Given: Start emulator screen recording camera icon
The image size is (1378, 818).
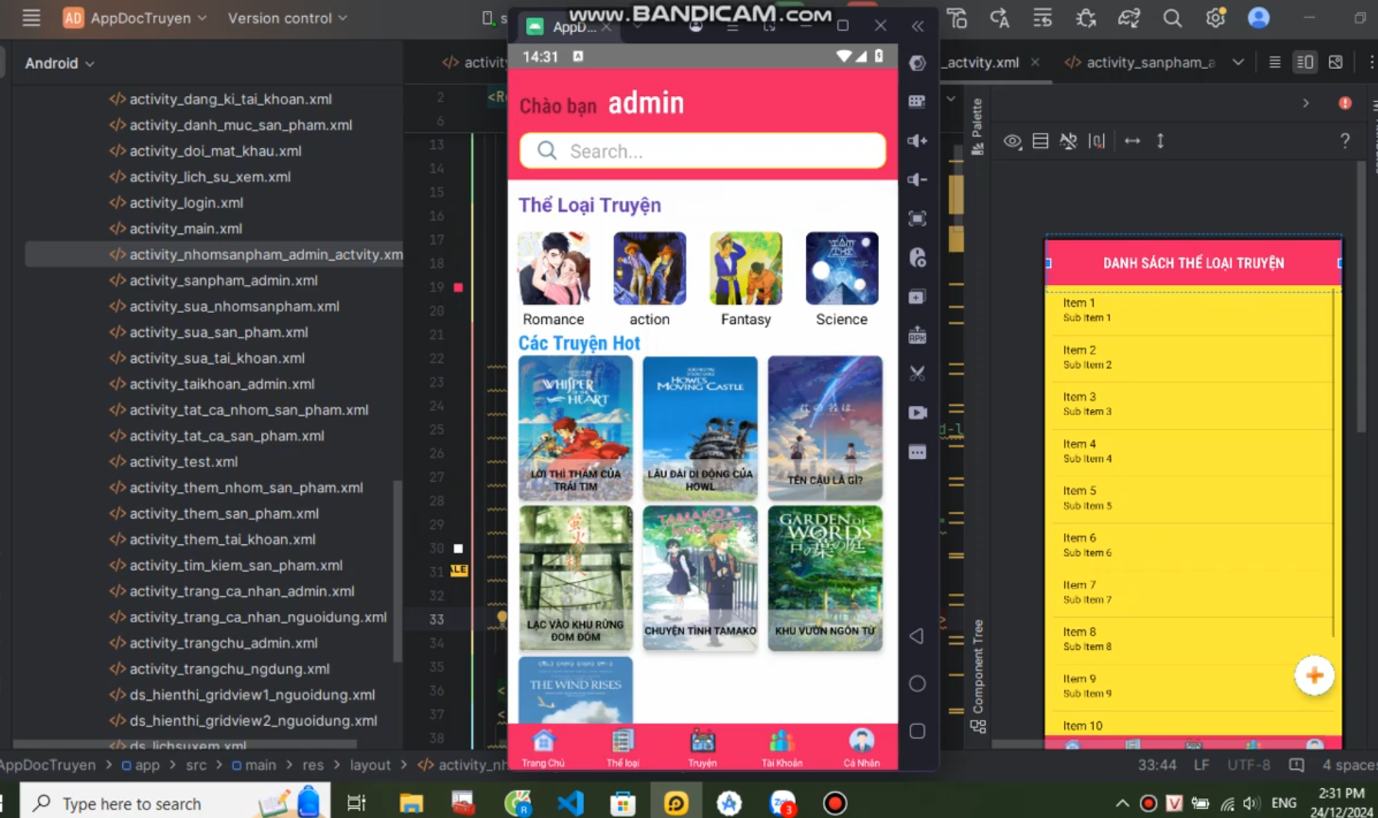Looking at the screenshot, I should click(x=917, y=413).
